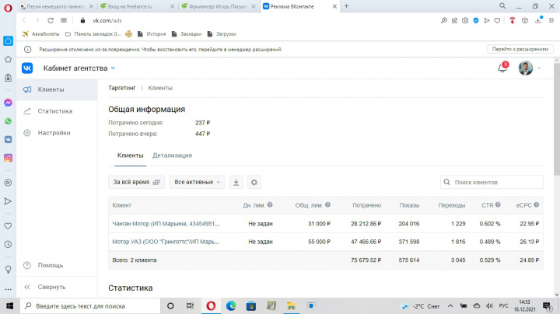The height and width of the screenshot is (314, 560).
Task: Open a new browser tab
Action: point(346,6)
